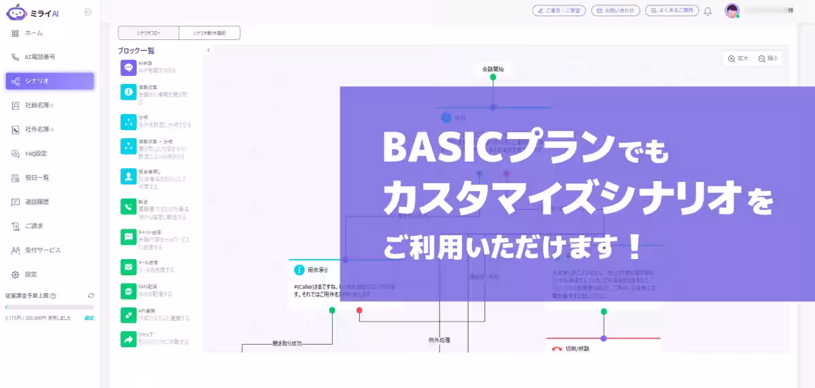Switch to the シナリオ動作確認 tab
Screen dimensions: 815x388
point(210,33)
